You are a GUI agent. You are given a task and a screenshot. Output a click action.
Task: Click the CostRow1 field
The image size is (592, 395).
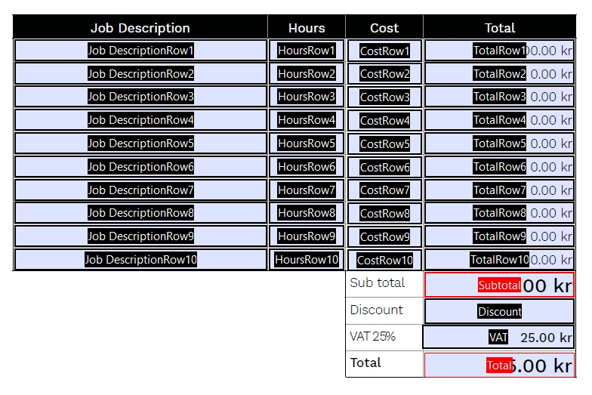(384, 51)
